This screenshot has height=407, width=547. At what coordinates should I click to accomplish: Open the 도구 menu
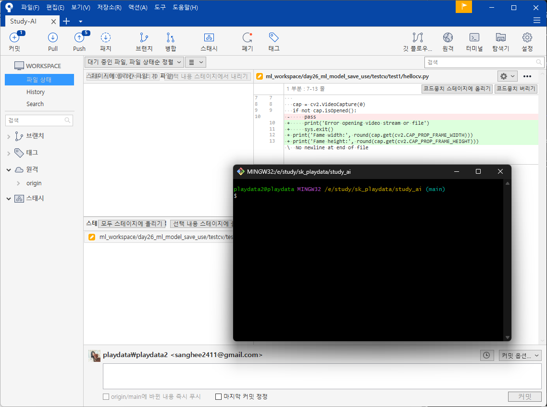pyautogui.click(x=160, y=7)
